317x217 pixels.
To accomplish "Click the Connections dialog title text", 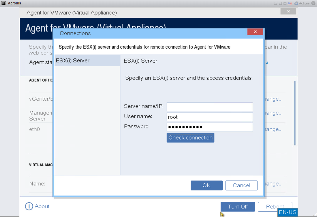I will coord(75,33).
